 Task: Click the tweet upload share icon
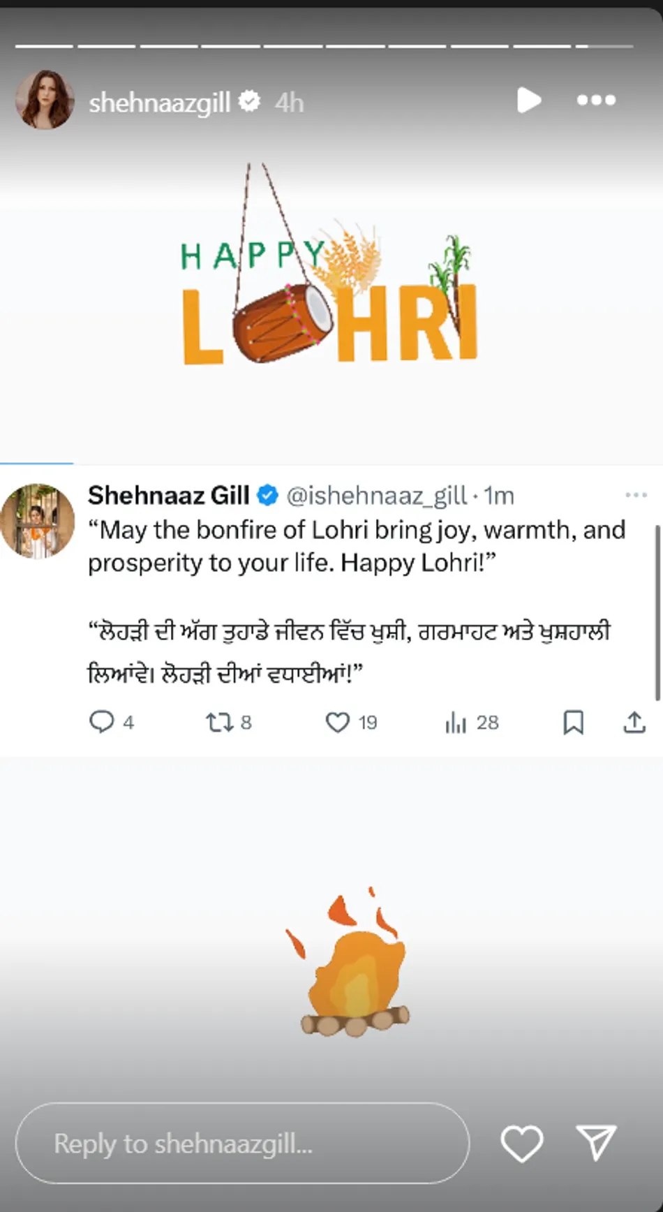[634, 722]
